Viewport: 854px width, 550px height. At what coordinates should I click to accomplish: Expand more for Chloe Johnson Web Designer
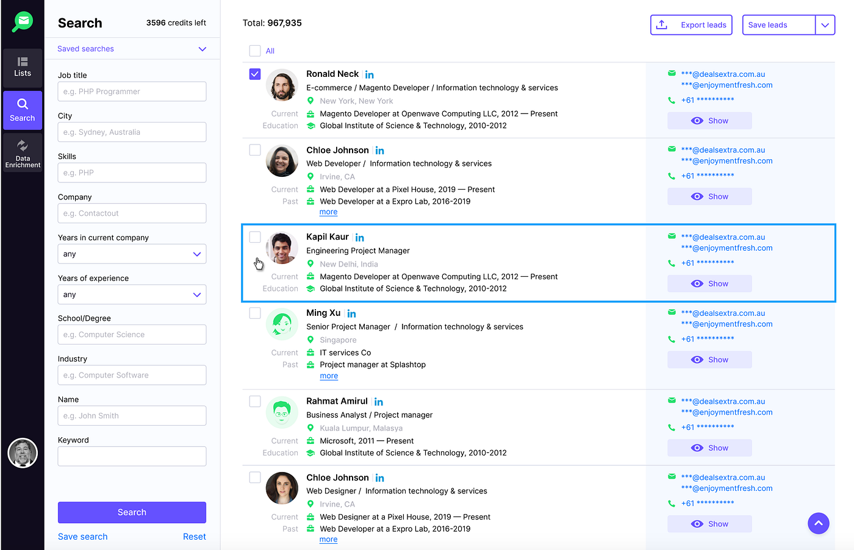[328, 540]
